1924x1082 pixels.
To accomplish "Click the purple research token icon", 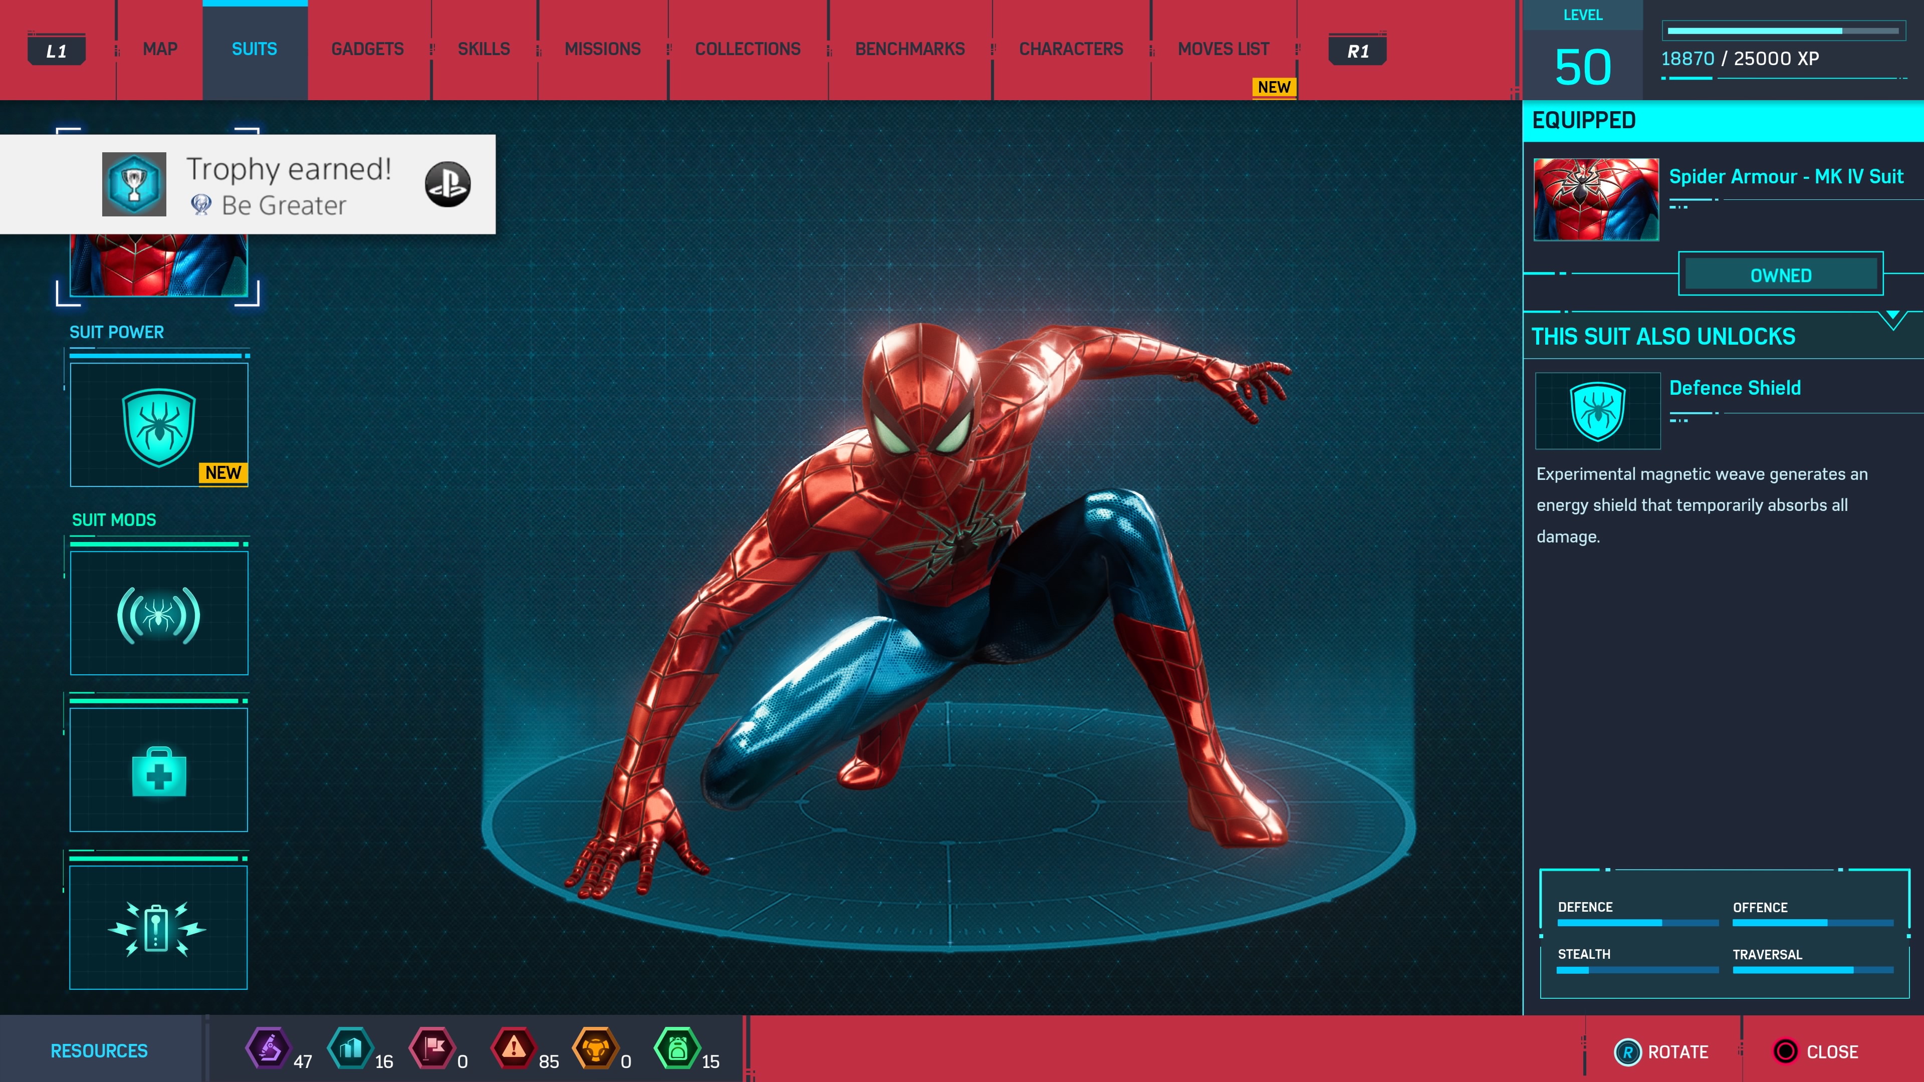I will click(268, 1048).
